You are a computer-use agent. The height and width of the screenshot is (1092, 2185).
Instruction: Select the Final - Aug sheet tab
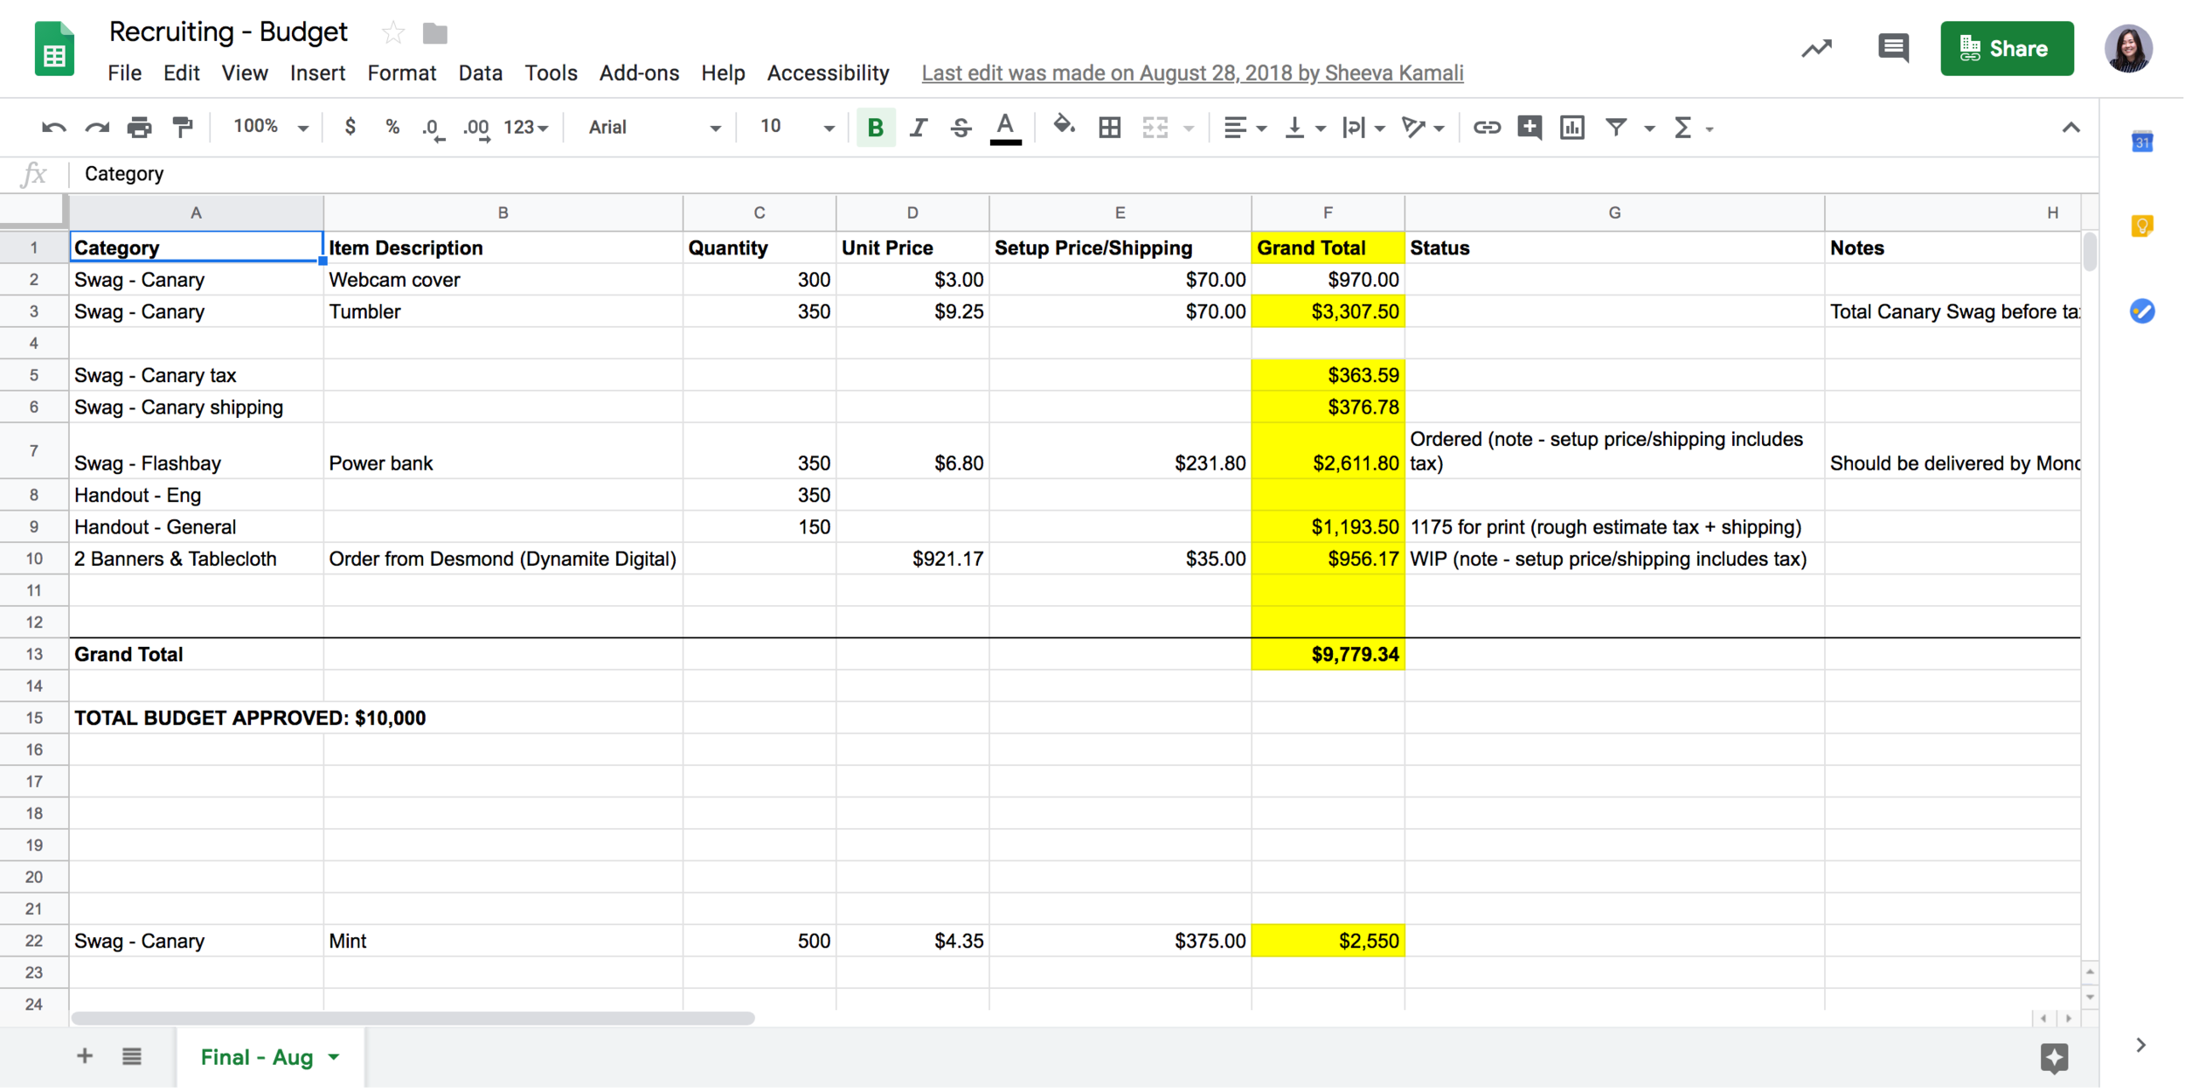(x=257, y=1057)
